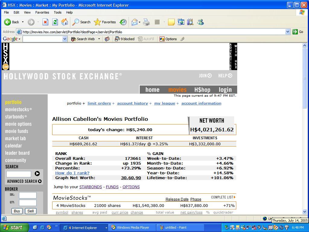Expand the address bar dropdown
The height and width of the screenshot is (232, 309).
pyautogui.click(x=288, y=32)
